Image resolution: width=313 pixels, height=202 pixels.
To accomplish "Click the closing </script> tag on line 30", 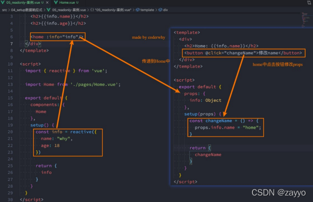I will pyautogui.click(x=31, y=199).
